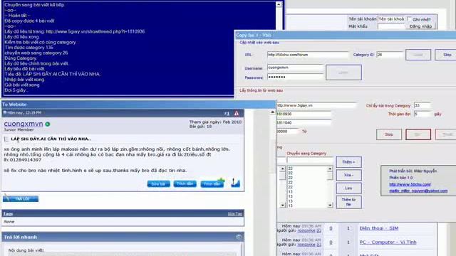Click the rongxike link in the Điện thoại row
The image size is (456, 256).
pyautogui.click(x=306, y=230)
